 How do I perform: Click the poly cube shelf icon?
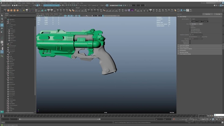tap(11, 10)
